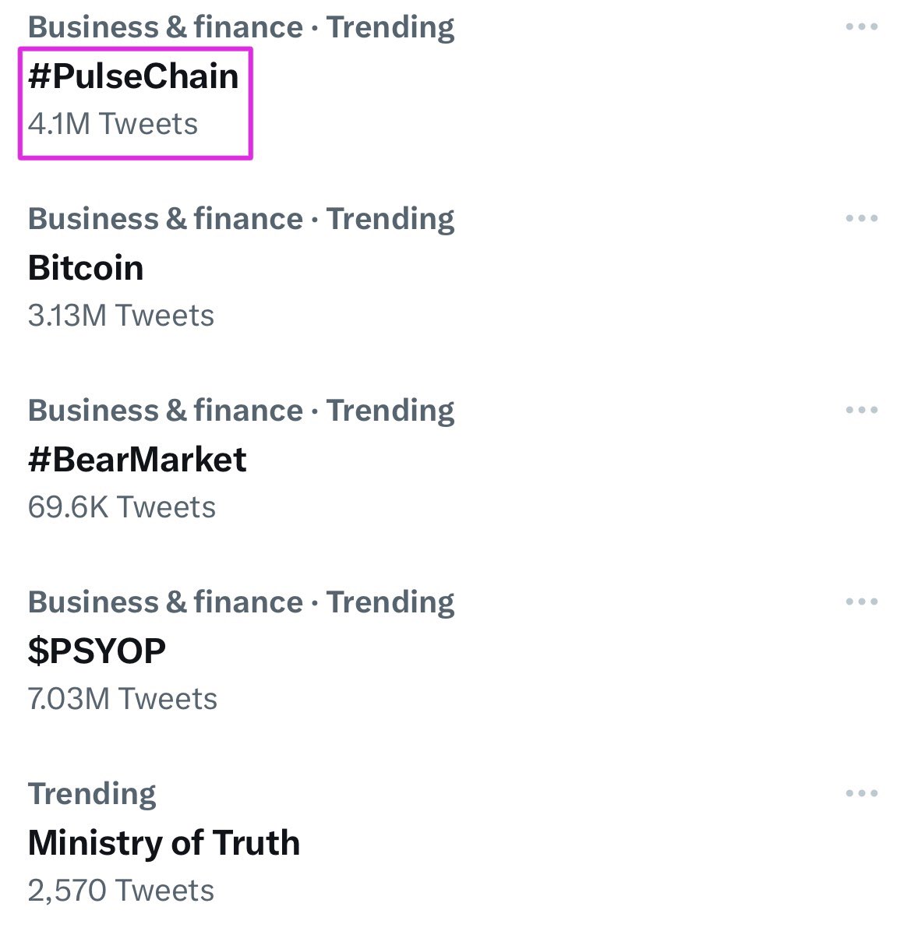911x935 pixels.
Task: Click the 4.1M Tweets count
Action: (113, 124)
